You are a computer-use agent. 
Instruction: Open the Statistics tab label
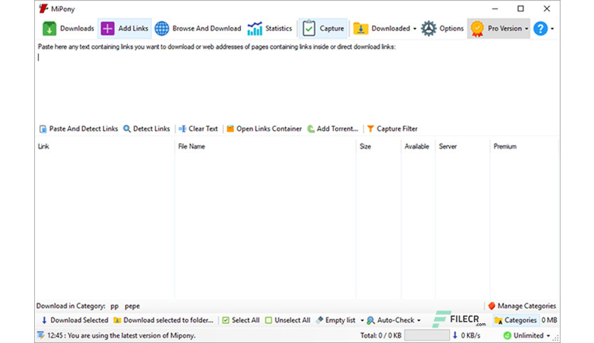(x=279, y=28)
